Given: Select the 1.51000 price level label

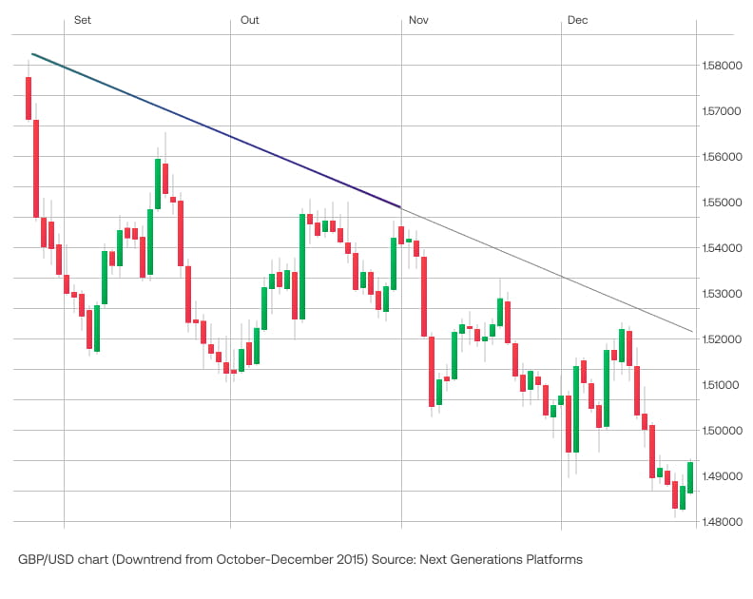Looking at the screenshot, I should click(722, 385).
